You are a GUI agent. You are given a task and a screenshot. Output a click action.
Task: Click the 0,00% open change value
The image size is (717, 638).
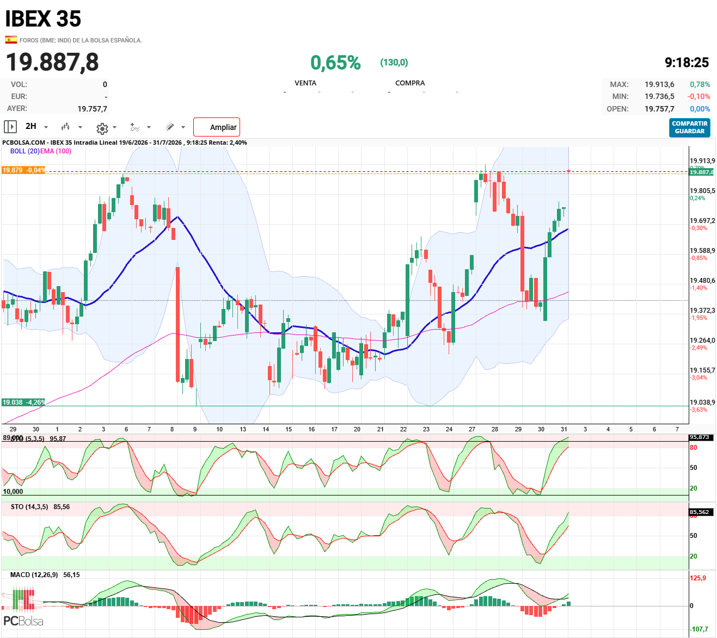click(700, 109)
